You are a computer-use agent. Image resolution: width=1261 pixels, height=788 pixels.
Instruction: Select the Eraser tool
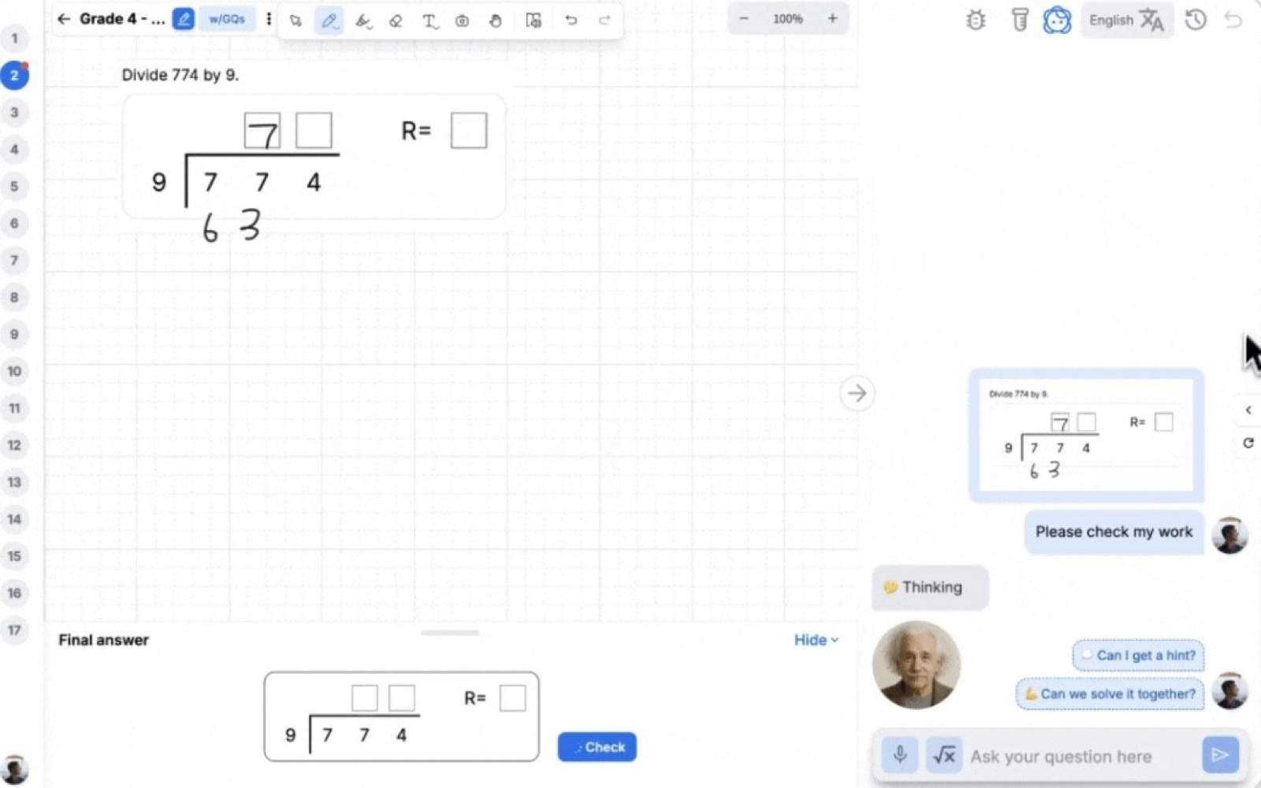click(396, 20)
